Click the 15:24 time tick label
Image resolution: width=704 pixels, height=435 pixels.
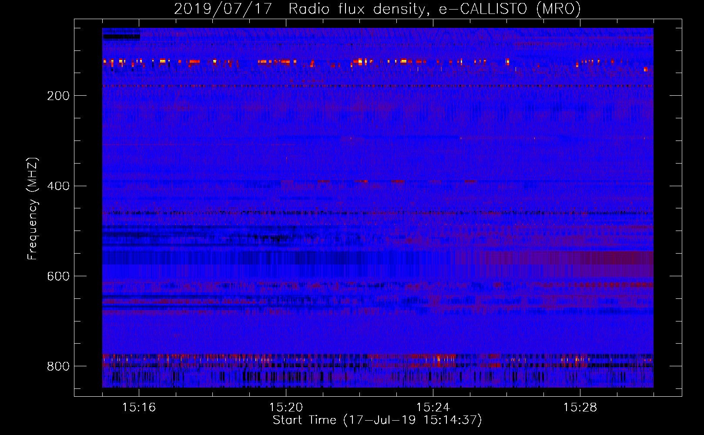433,408
